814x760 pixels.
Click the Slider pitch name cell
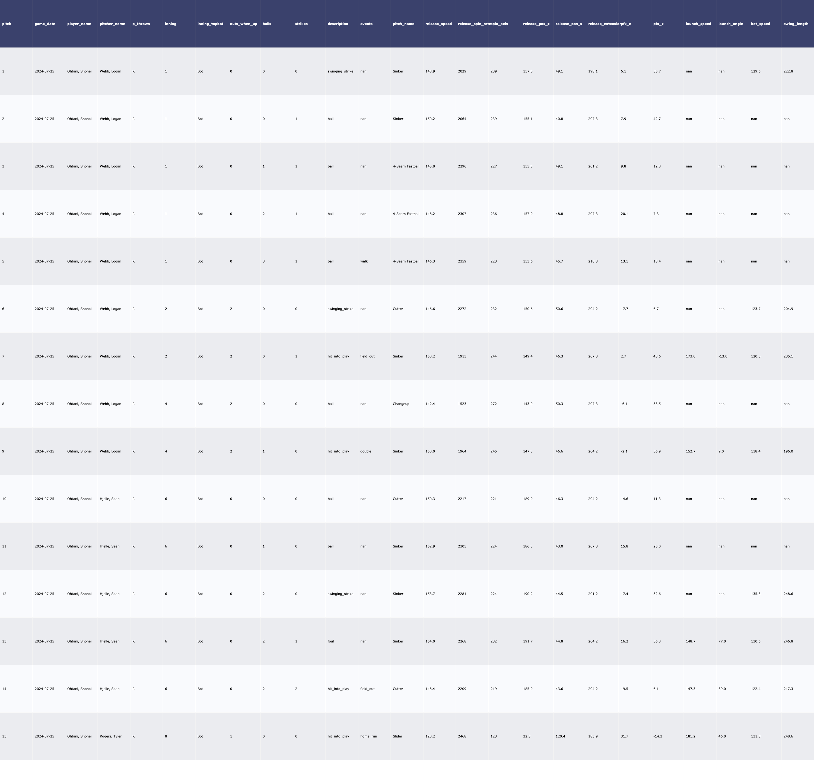398,736
